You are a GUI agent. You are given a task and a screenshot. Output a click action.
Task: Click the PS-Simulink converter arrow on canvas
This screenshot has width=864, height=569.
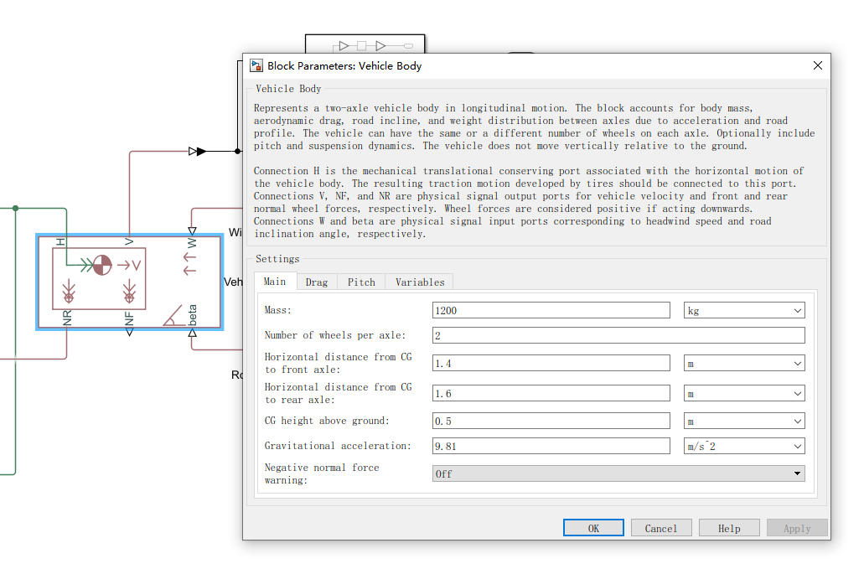coord(197,151)
